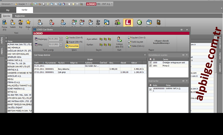Click Yenile (Ctrl+R) refresh button
223x135 pixels.
[x=74, y=37]
